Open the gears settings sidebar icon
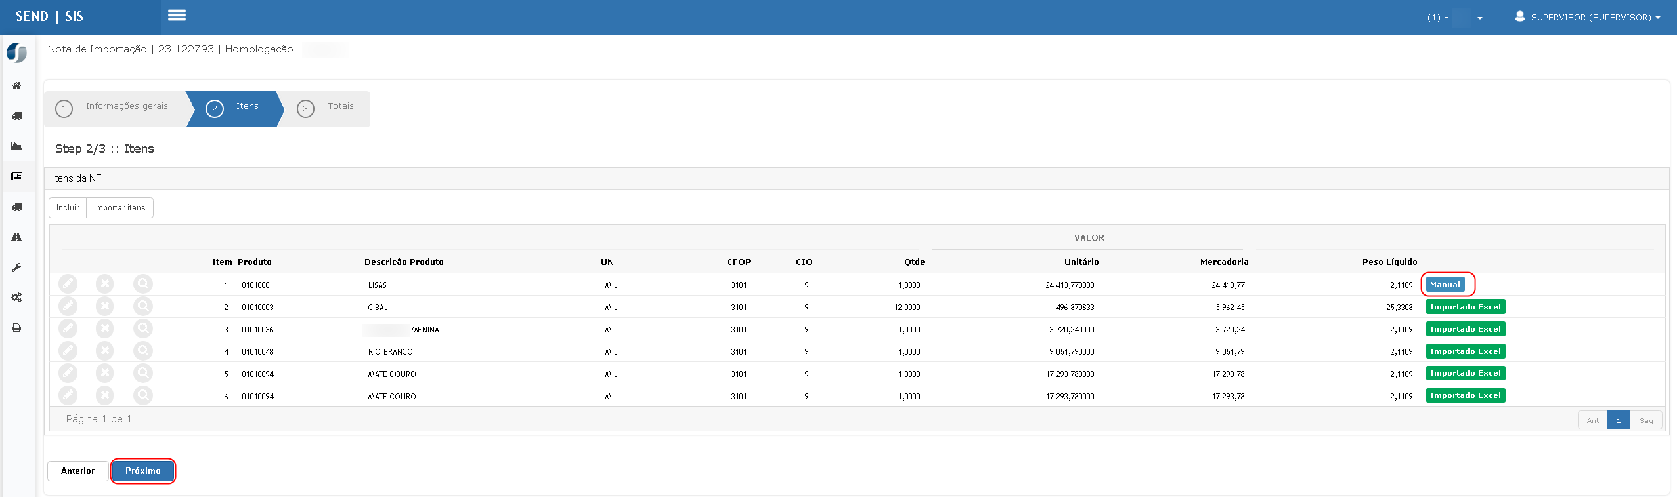This screenshot has width=1677, height=497. coord(16,298)
